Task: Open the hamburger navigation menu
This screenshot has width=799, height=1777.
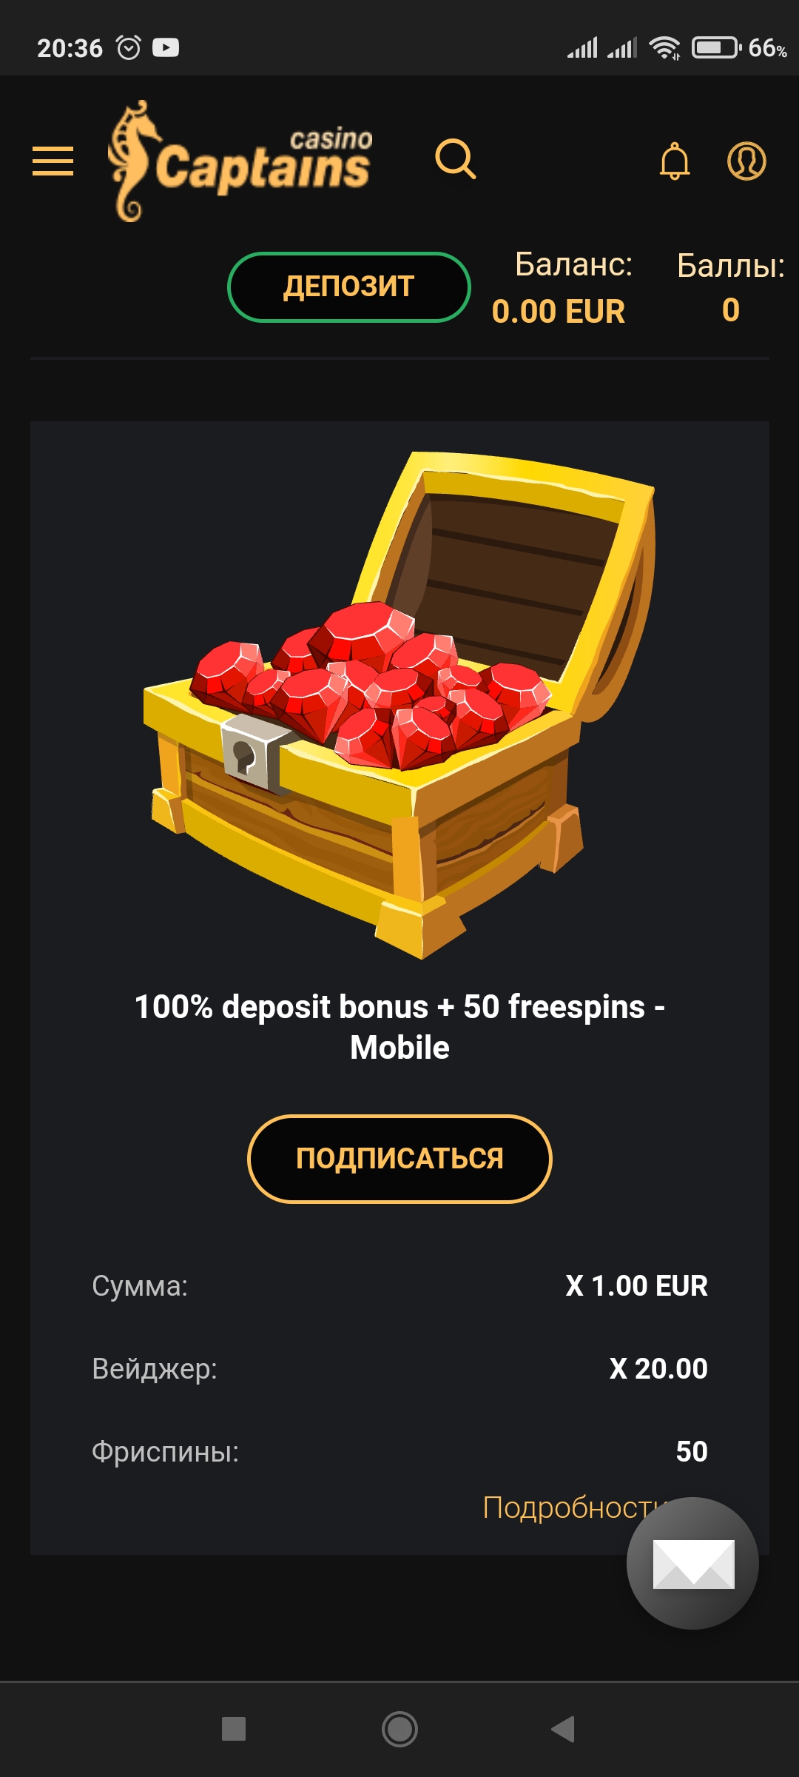Action: pyautogui.click(x=53, y=161)
